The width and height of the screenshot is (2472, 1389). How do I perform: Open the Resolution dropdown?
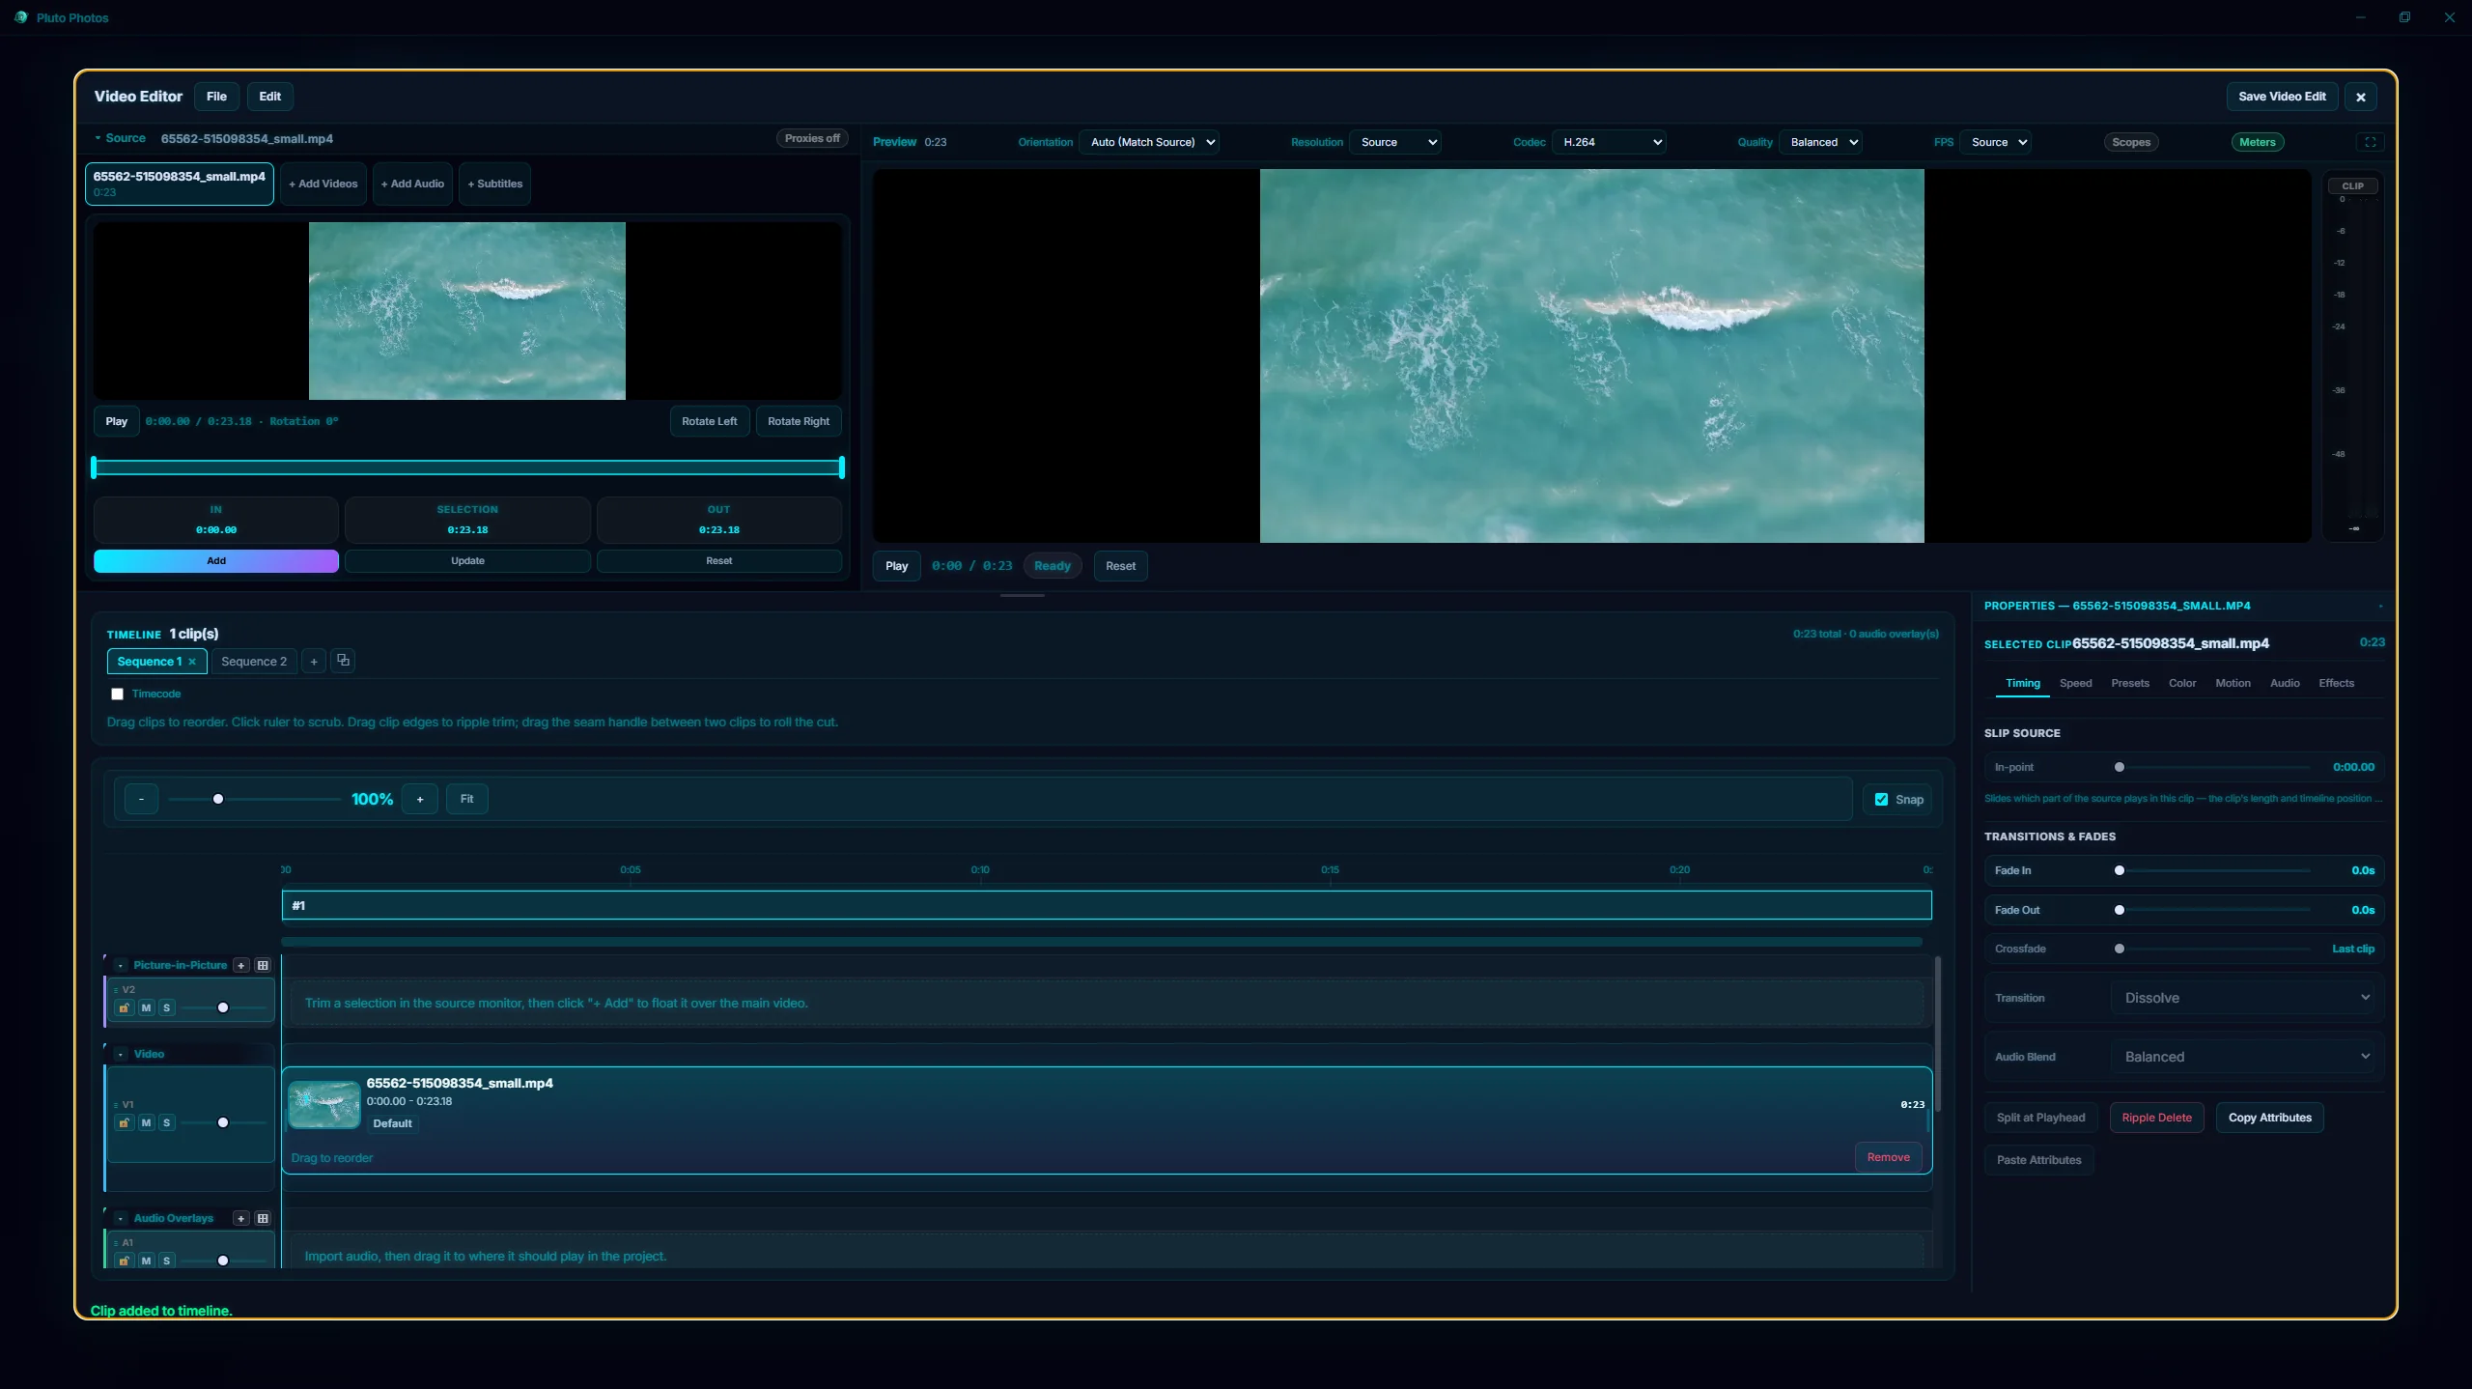(x=1395, y=142)
